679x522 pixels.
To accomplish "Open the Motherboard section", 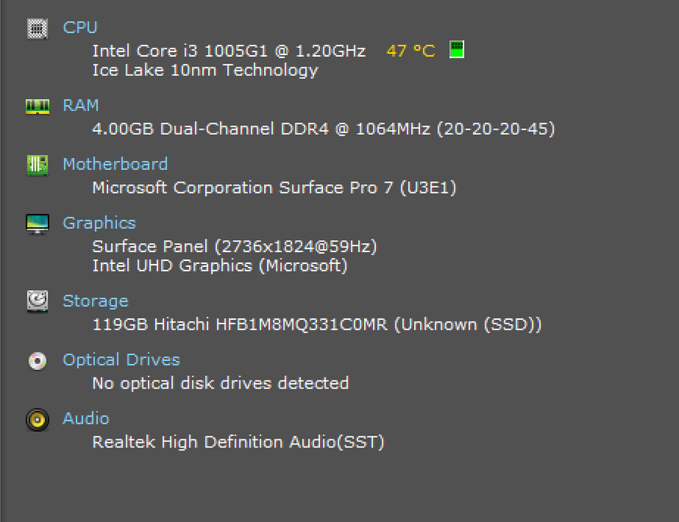I will (114, 164).
